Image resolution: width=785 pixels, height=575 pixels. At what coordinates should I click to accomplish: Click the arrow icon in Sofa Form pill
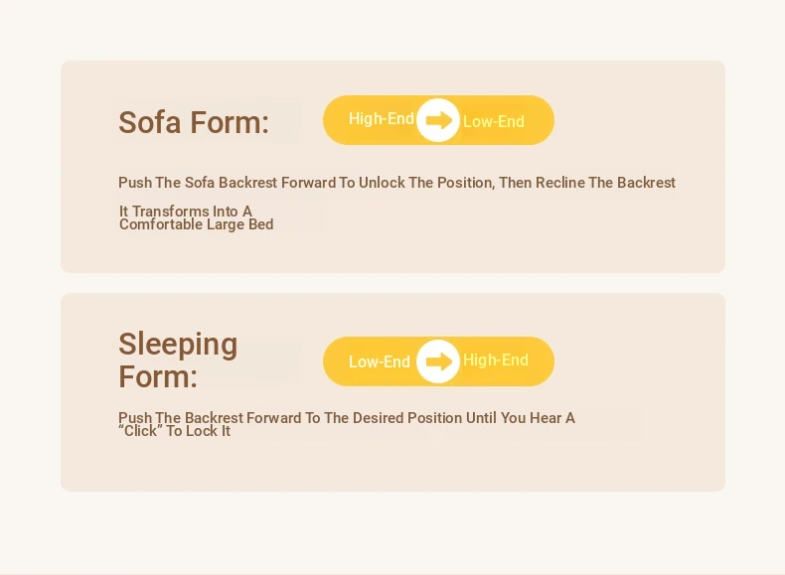pyautogui.click(x=439, y=120)
